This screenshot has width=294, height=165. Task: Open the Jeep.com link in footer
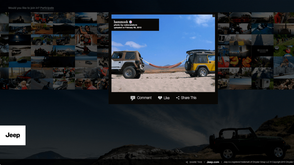point(213,162)
